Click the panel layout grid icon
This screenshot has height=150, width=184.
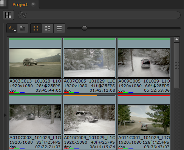pos(8,15)
